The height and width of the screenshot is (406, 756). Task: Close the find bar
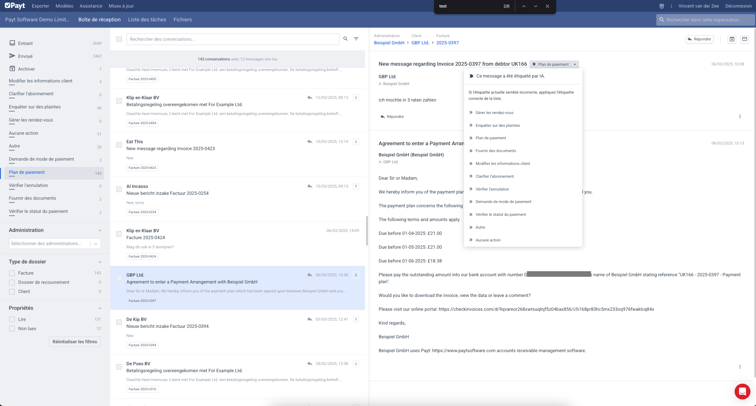coord(548,6)
